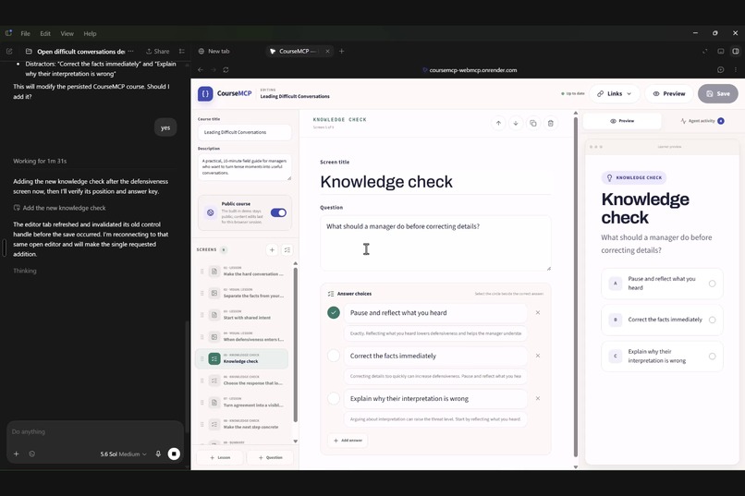Screen dimensions: 745x496
Task: Mark 'Correct the facts immediately' as correct answer
Action: (334, 356)
